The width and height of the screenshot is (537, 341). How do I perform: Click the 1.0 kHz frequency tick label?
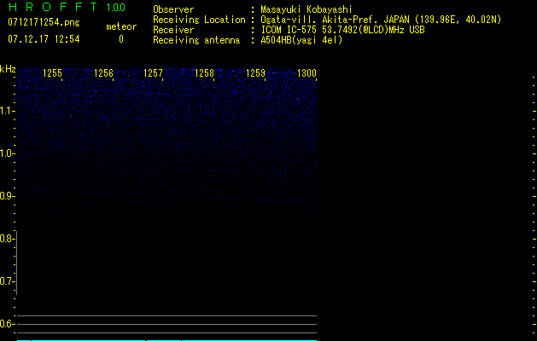[8, 153]
